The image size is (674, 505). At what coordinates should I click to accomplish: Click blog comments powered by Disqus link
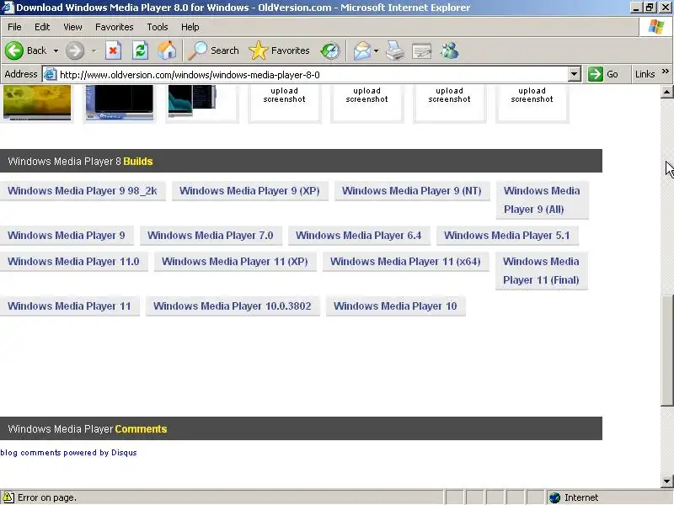pyautogui.click(x=68, y=453)
